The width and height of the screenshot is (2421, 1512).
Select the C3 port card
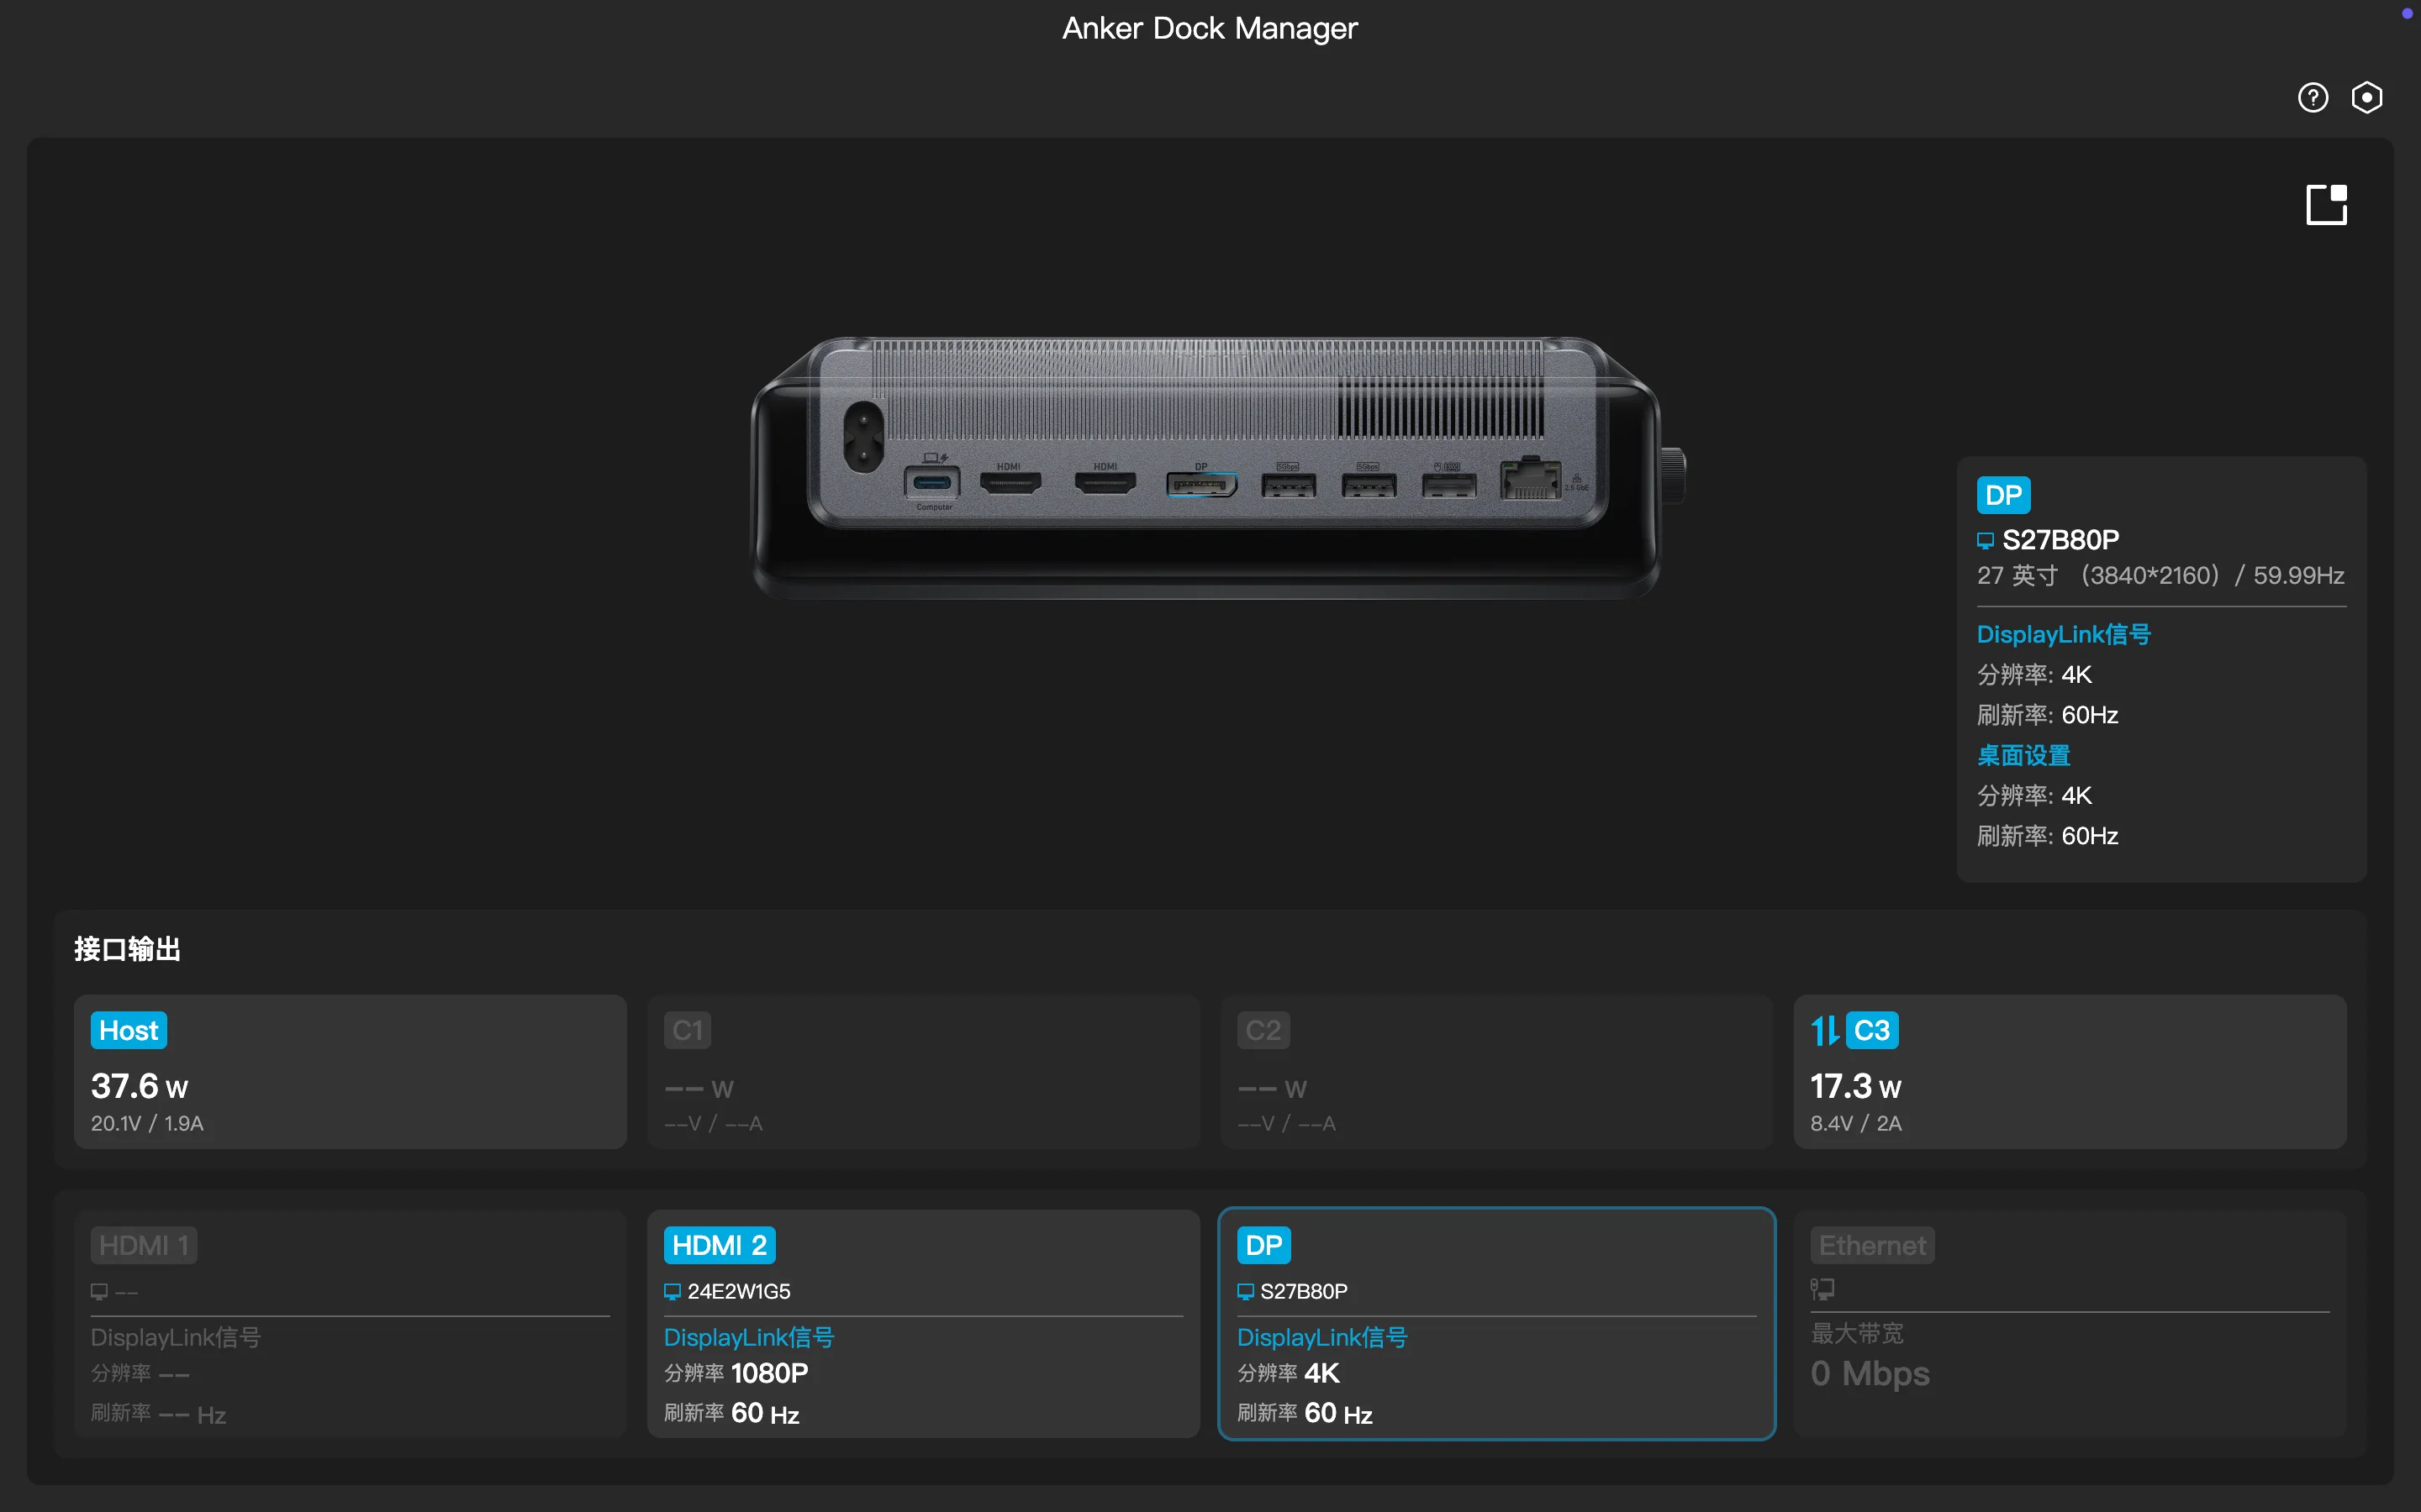(2069, 1071)
